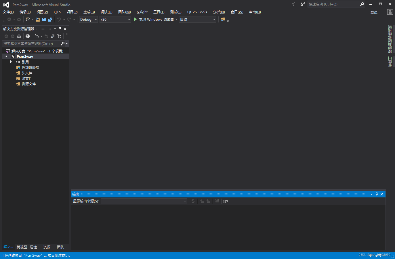This screenshot has height=259, width=395.
Task: Click the Open File folder icon
Action: point(38,20)
